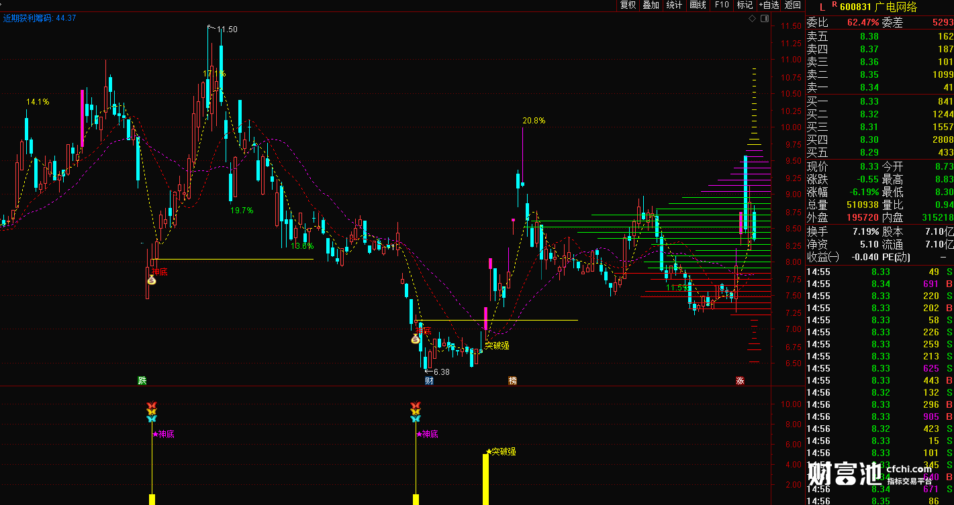Click the 委差 value 5293
Image resolution: width=954 pixels, height=505 pixels.
[942, 23]
